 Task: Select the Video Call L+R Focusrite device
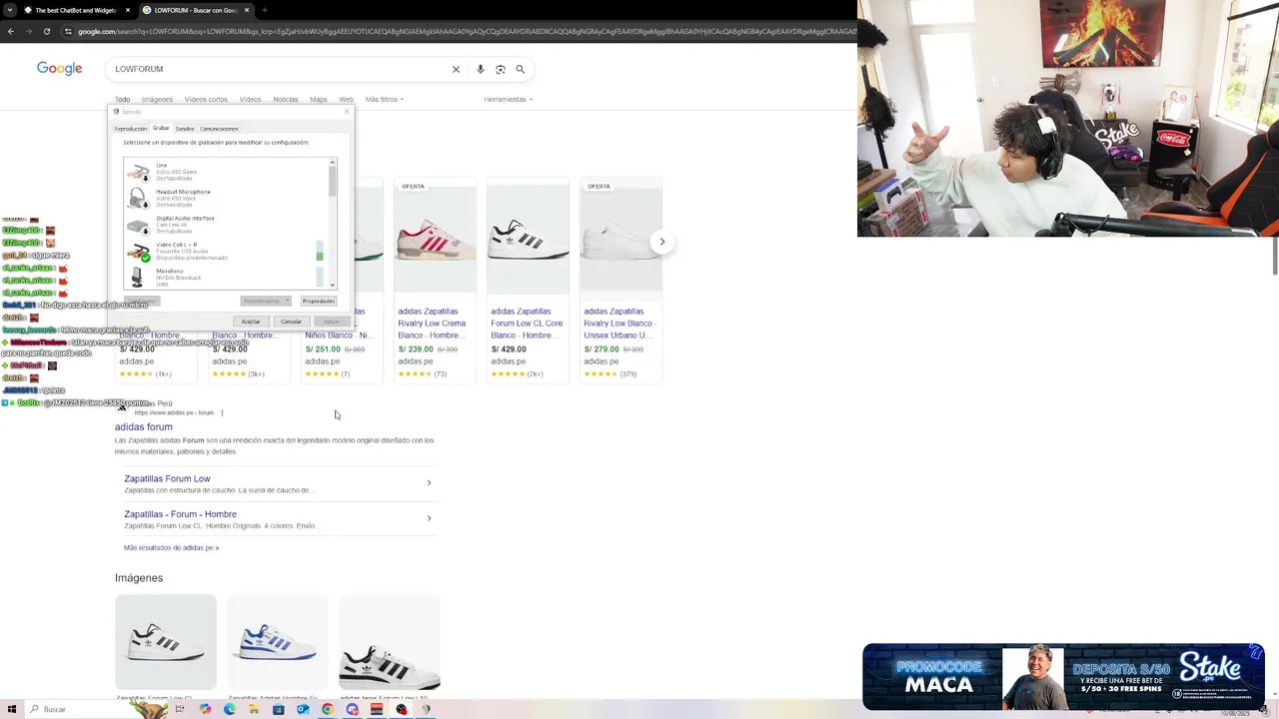[226, 251]
